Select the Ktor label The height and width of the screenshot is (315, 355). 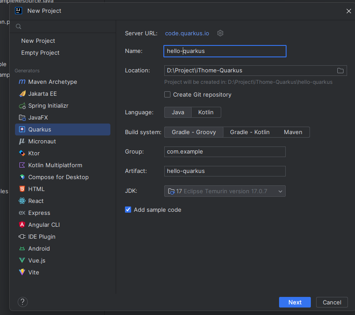34,154
